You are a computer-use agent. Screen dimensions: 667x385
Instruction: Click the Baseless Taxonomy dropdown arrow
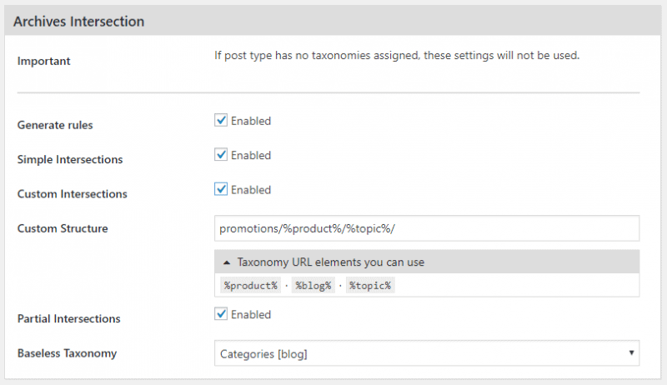tap(631, 352)
